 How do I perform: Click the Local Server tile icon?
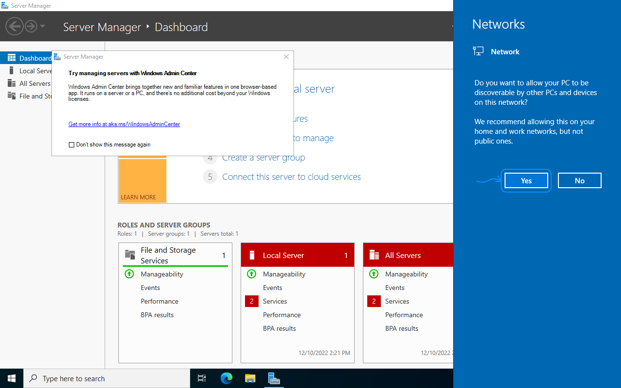(252, 255)
